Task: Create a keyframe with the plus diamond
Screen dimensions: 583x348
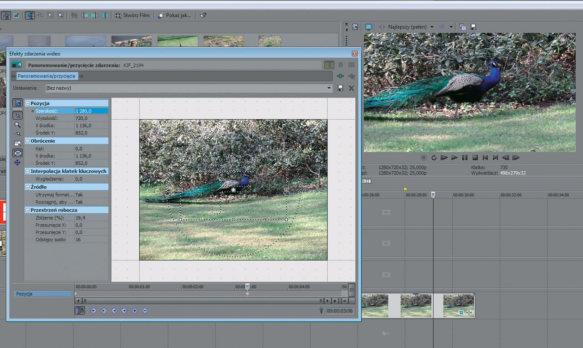Action: (135, 311)
